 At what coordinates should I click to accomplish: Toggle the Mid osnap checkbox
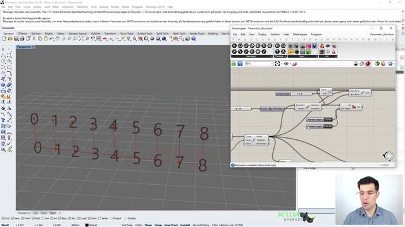(x=33, y=218)
